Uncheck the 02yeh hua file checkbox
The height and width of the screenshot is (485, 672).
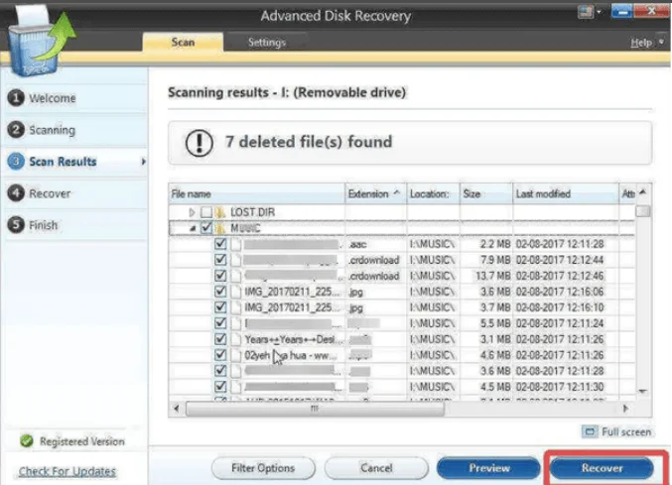click(x=220, y=355)
